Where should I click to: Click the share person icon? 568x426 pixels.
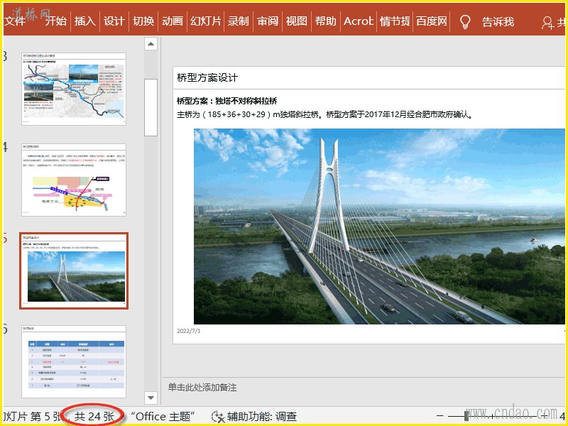coord(547,23)
